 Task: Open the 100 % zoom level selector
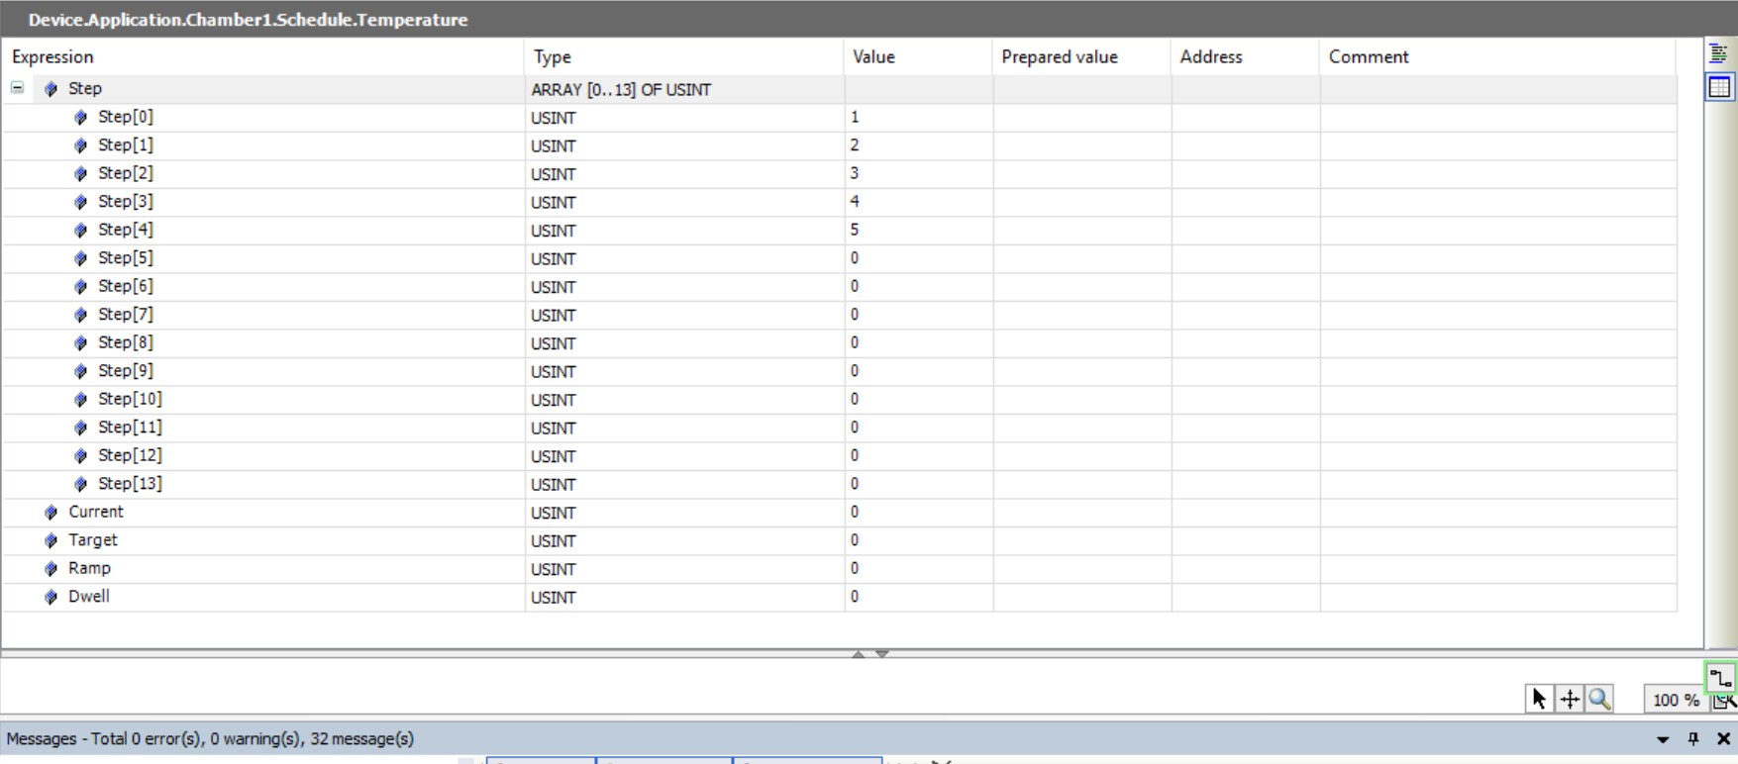[x=1675, y=700]
